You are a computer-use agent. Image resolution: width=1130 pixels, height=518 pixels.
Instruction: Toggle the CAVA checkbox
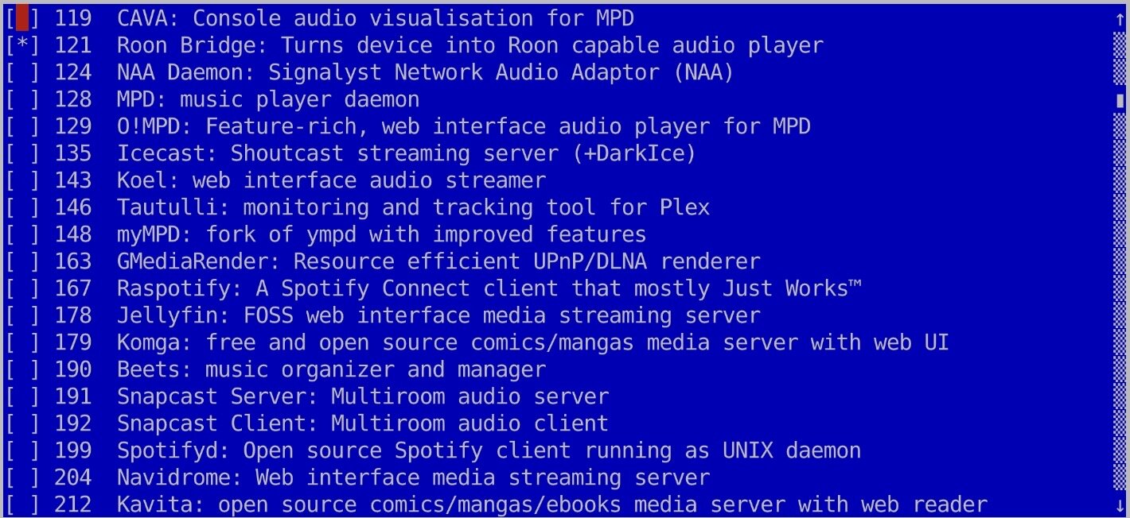point(22,18)
